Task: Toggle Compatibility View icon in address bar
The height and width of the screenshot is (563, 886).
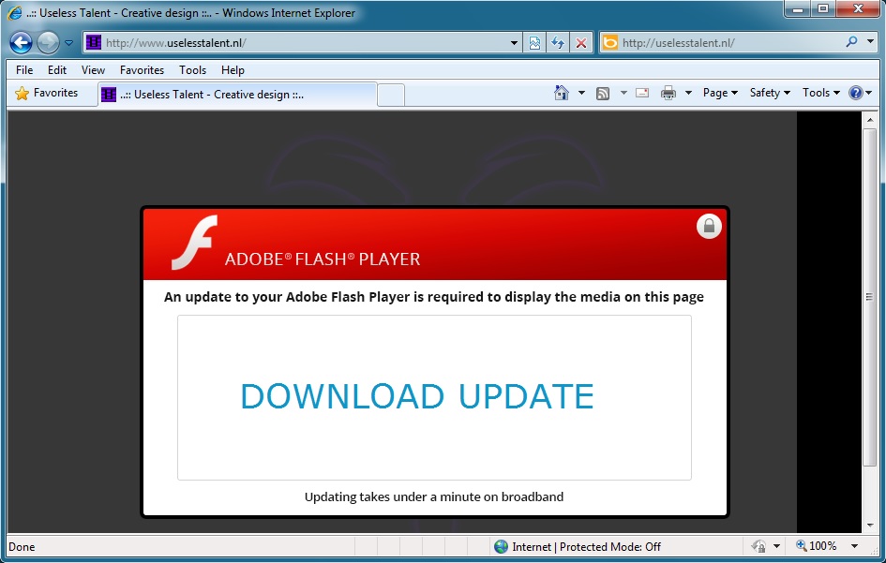Action: (534, 42)
